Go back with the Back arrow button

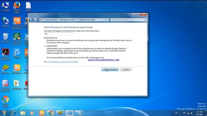click(x=31, y=20)
